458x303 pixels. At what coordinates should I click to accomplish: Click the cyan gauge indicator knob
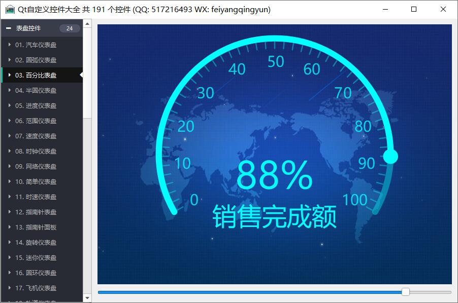click(x=390, y=157)
